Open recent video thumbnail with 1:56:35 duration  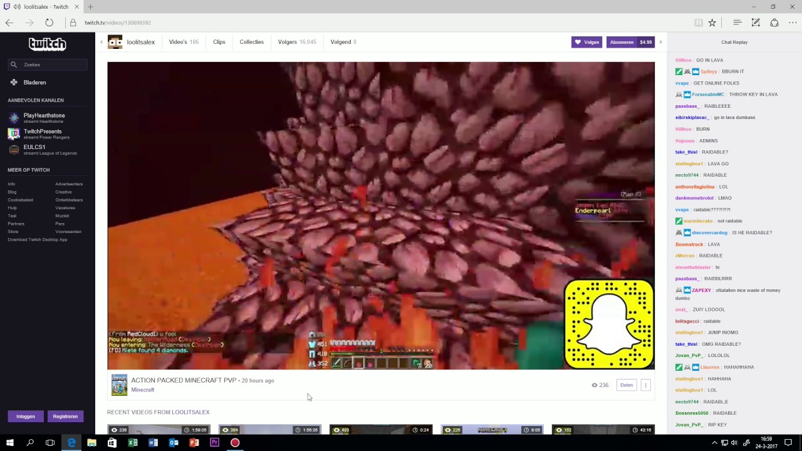269,430
